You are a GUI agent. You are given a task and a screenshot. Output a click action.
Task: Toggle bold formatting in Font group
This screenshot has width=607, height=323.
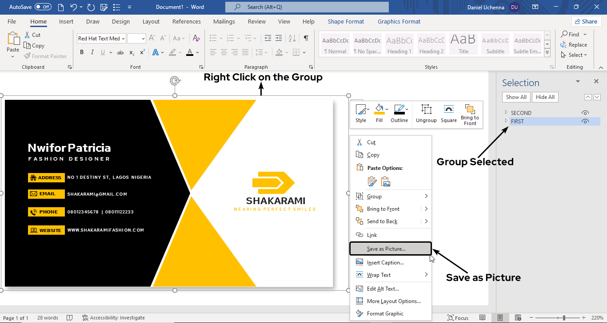pyautogui.click(x=82, y=52)
